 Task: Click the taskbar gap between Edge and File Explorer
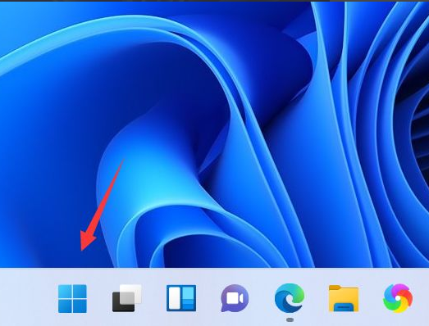coord(317,298)
